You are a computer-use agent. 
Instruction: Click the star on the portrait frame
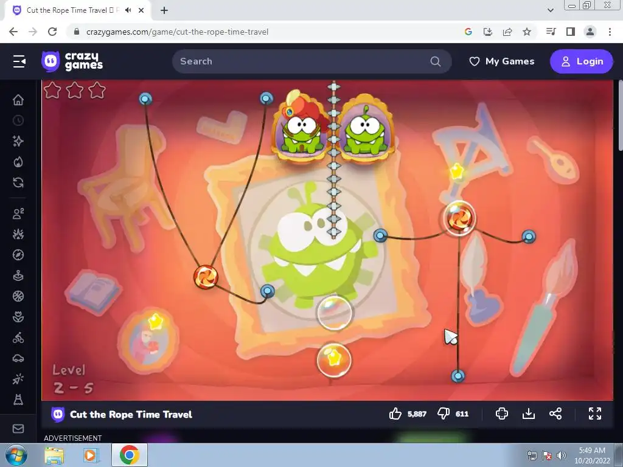coord(155,321)
